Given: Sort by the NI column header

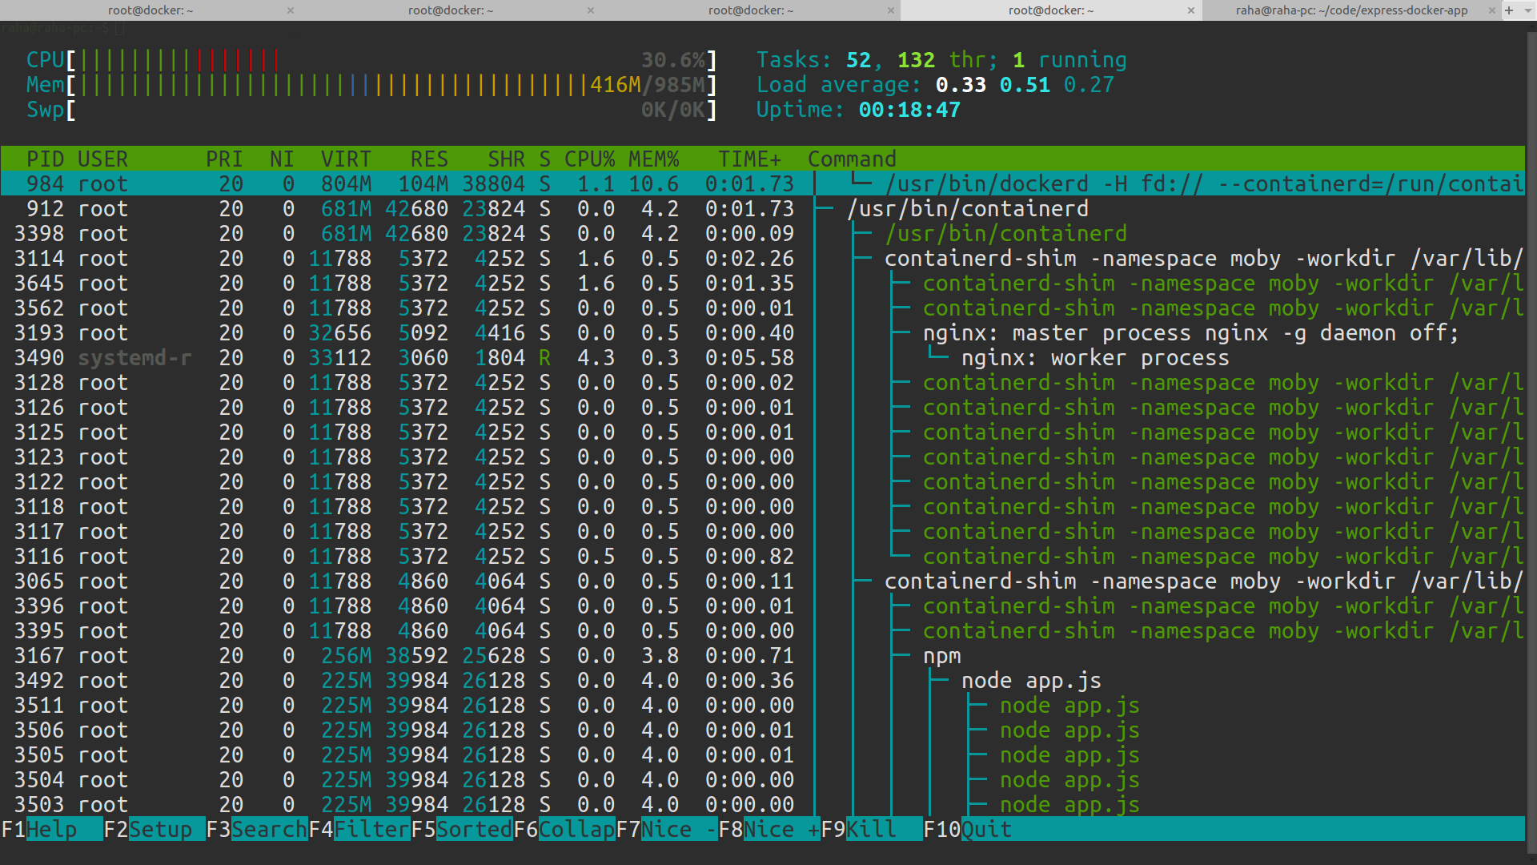Looking at the screenshot, I should click(x=282, y=159).
